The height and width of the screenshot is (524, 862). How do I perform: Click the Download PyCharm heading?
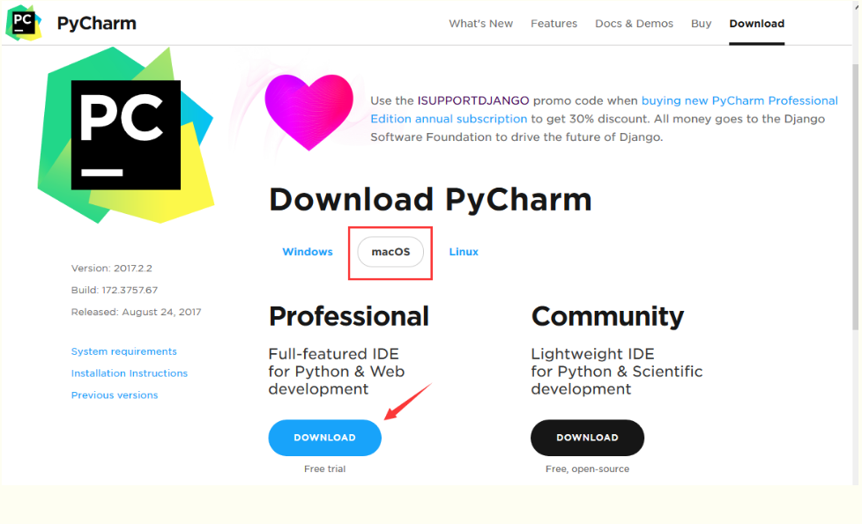coord(430,199)
